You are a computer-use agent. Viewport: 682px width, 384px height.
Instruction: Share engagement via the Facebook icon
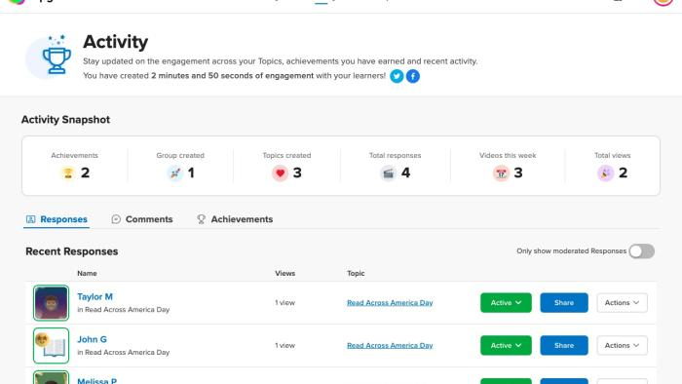coord(413,76)
